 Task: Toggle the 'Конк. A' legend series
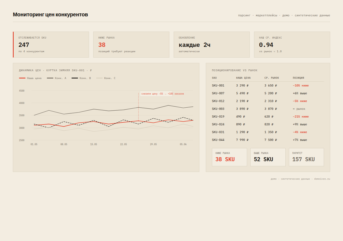[57, 78]
